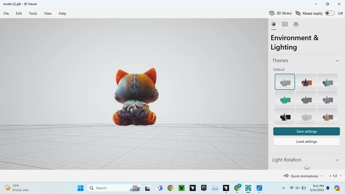
Task: Click the battery tray icon
Action: tap(304, 188)
